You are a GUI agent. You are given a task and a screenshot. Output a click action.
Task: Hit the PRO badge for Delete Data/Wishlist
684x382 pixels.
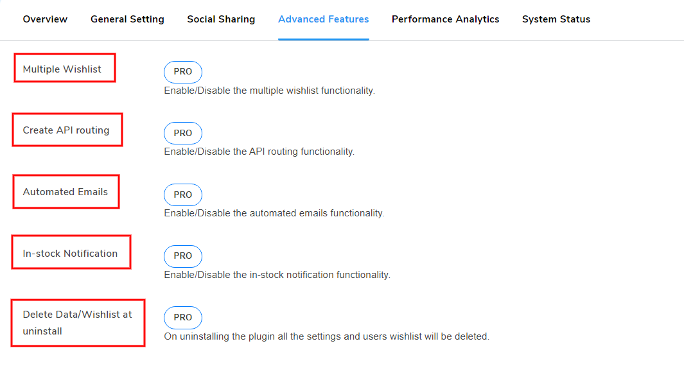pos(183,317)
